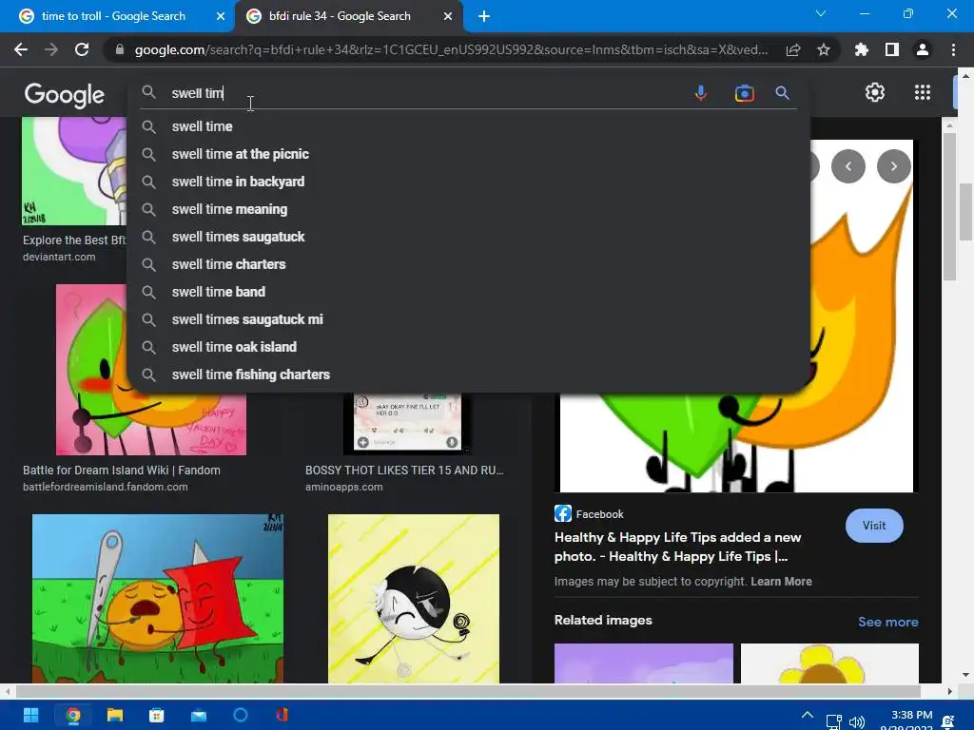The width and height of the screenshot is (974, 730).
Task: Open the yellow flower related thumbnail
Action: pyautogui.click(x=829, y=663)
